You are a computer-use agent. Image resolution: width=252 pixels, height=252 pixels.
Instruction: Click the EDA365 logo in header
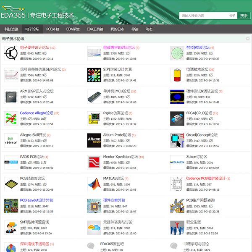point(37,13)
